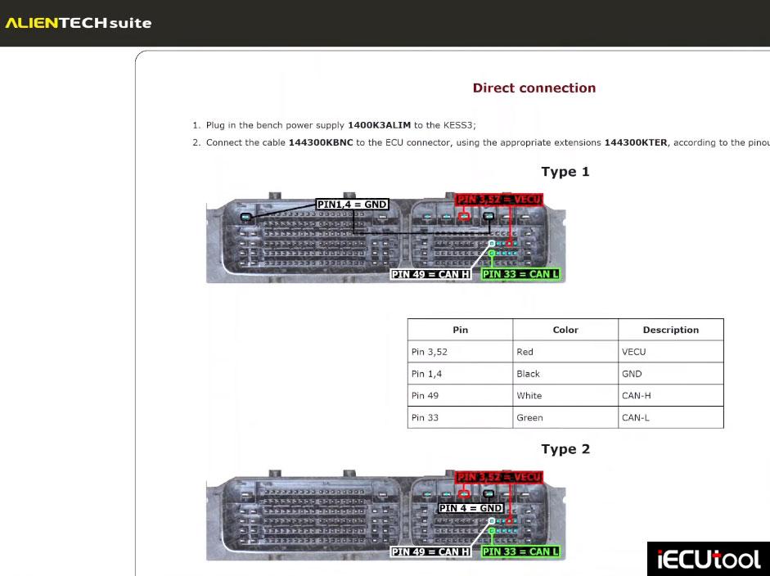Click the PIN 49 = CAN H label on Type 1
770x576 pixels.
point(430,274)
